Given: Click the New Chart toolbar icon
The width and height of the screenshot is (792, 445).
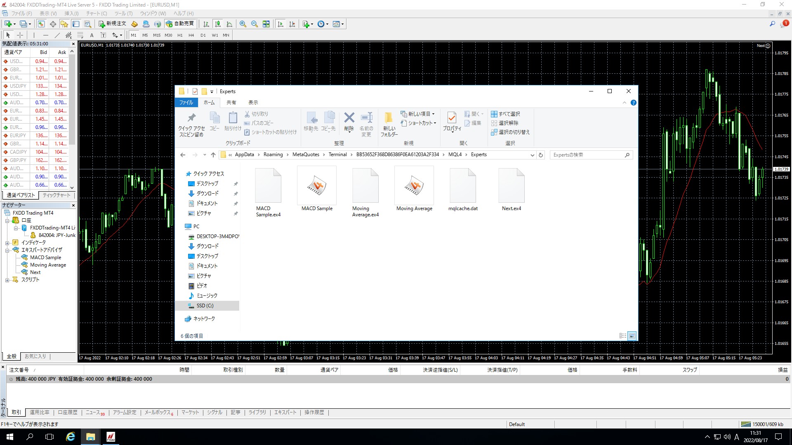Looking at the screenshot, I should click(8, 24).
